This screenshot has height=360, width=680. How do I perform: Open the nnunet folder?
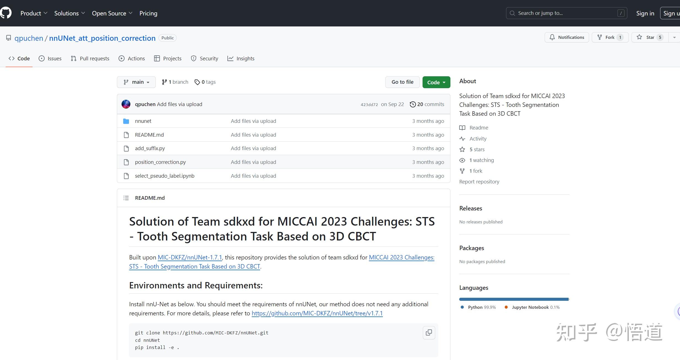coord(143,121)
